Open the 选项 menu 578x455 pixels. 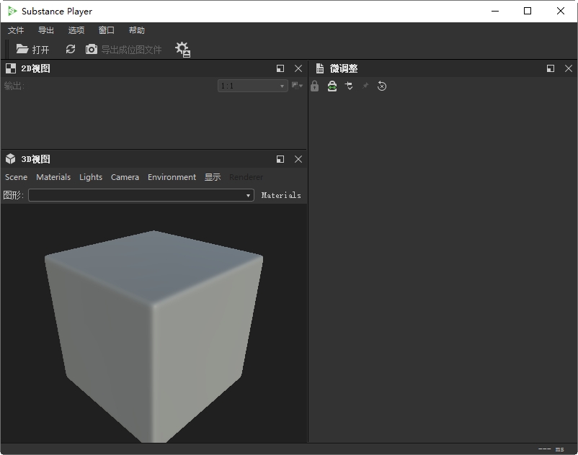pyautogui.click(x=76, y=30)
